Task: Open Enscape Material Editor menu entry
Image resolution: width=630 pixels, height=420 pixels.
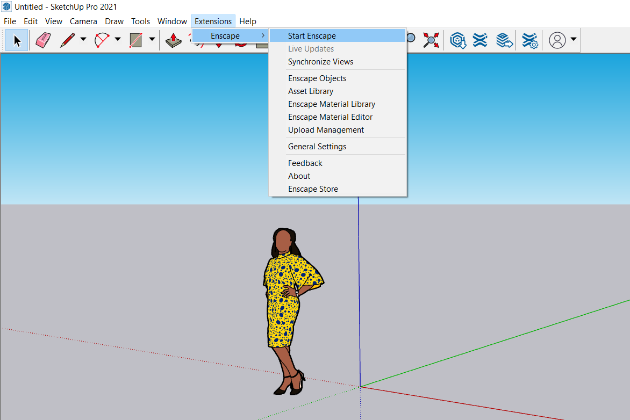Action: [330, 117]
